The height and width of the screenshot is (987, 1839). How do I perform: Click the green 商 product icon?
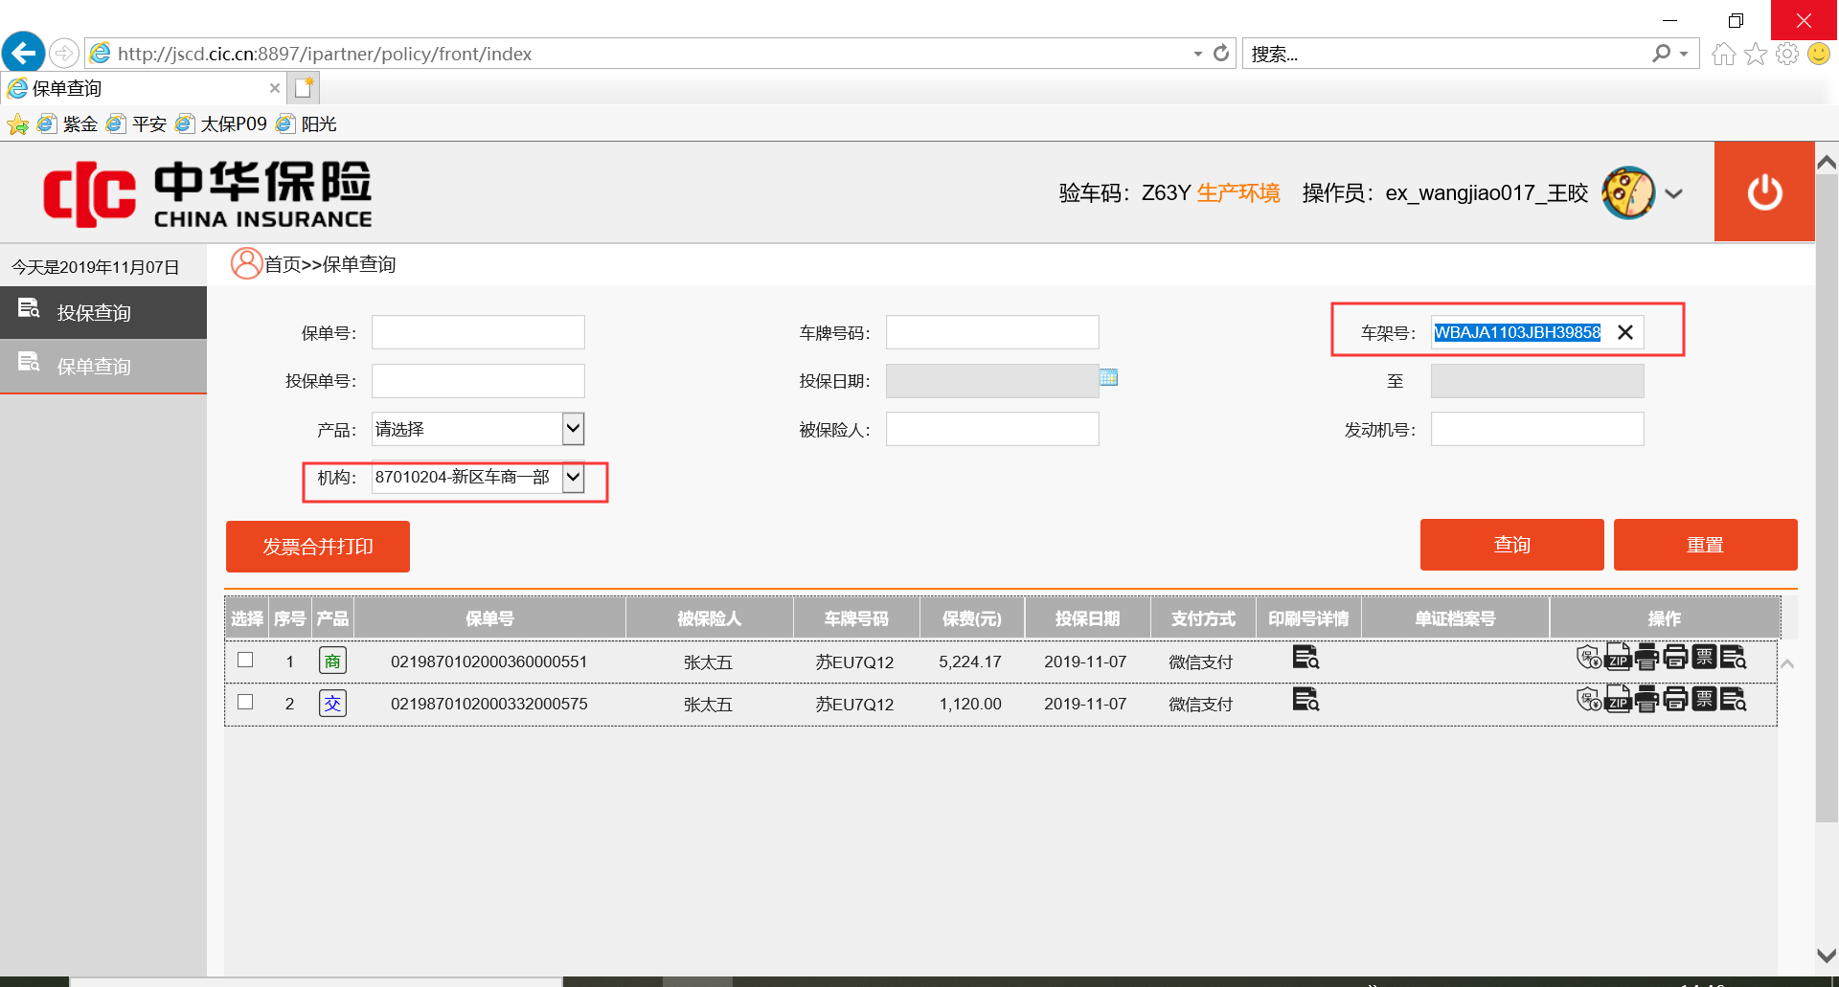pos(332,661)
